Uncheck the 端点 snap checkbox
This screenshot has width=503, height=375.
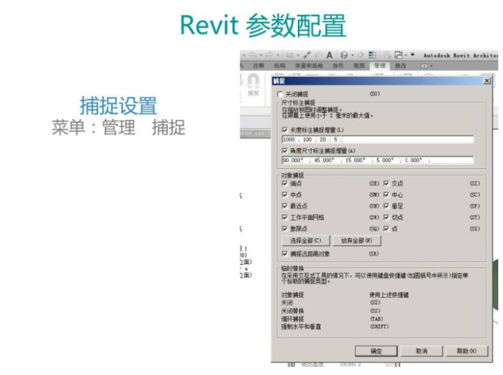(284, 183)
